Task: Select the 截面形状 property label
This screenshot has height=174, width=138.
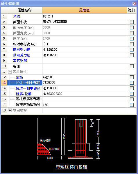Action: [20, 22]
